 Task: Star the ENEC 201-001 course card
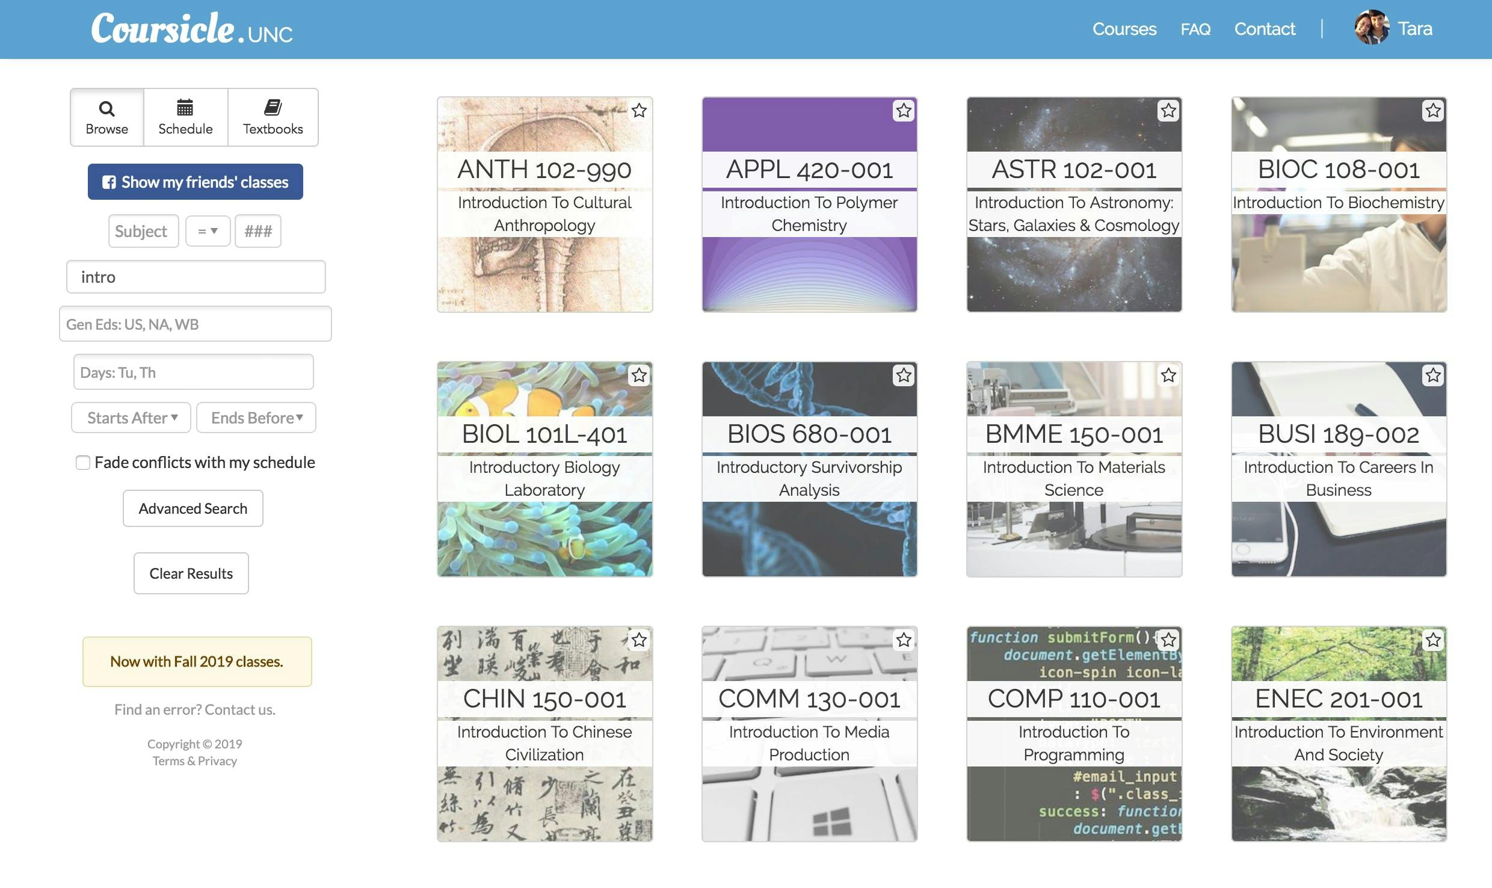(x=1433, y=640)
